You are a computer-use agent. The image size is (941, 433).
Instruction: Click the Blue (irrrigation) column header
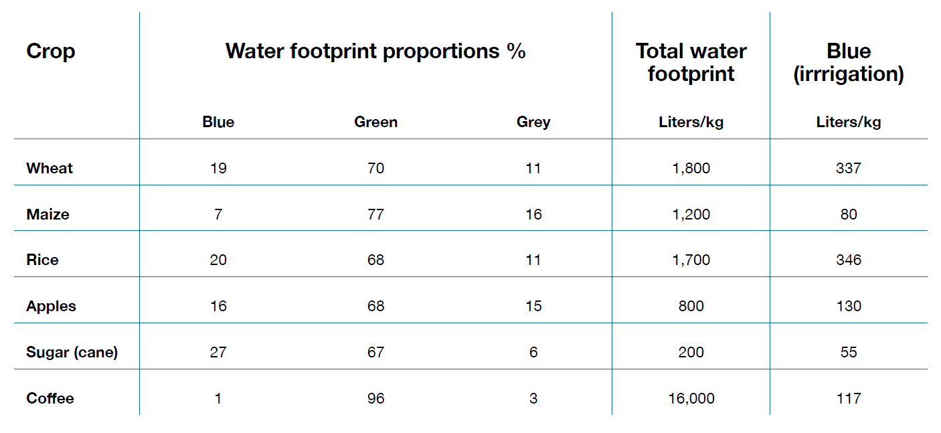tap(848, 62)
